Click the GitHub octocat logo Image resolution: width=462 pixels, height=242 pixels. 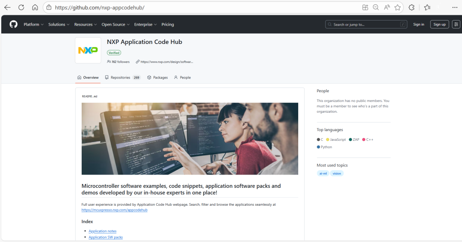pyautogui.click(x=14, y=24)
